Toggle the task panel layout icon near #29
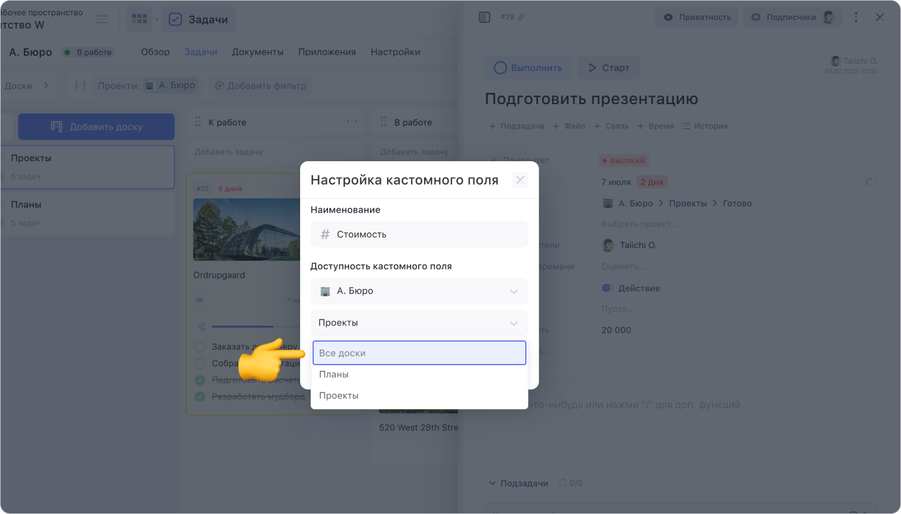901x514 pixels. [485, 17]
